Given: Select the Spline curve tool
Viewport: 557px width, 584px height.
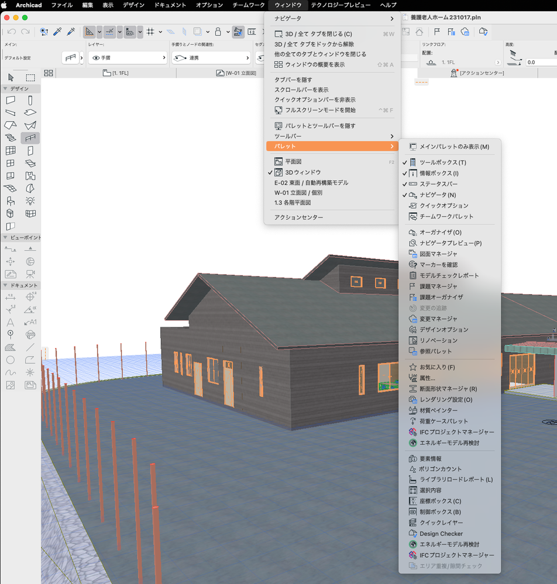Looking at the screenshot, I should coord(11,372).
